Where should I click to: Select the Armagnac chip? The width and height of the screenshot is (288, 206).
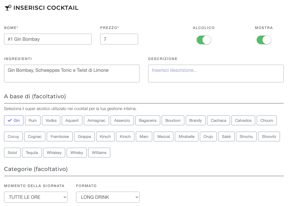coord(96,120)
